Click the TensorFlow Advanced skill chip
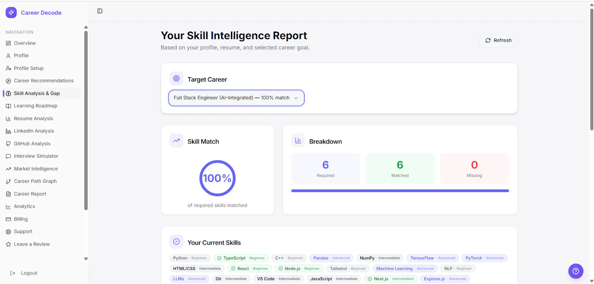 point(433,258)
